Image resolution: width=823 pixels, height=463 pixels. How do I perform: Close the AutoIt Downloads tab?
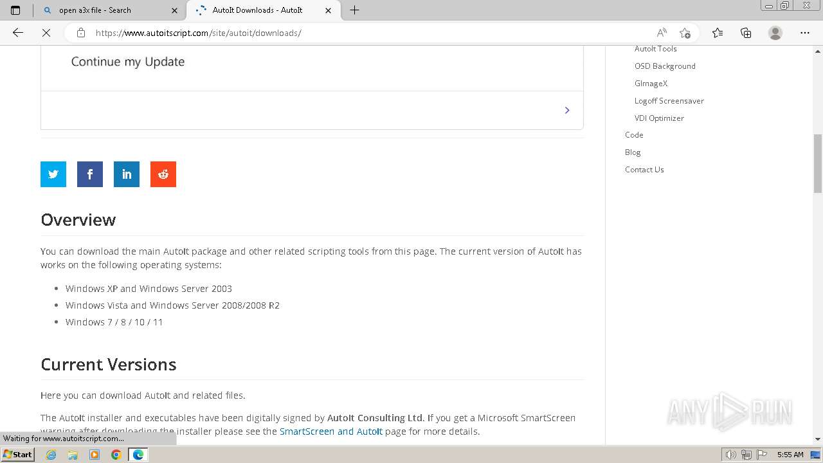point(329,10)
